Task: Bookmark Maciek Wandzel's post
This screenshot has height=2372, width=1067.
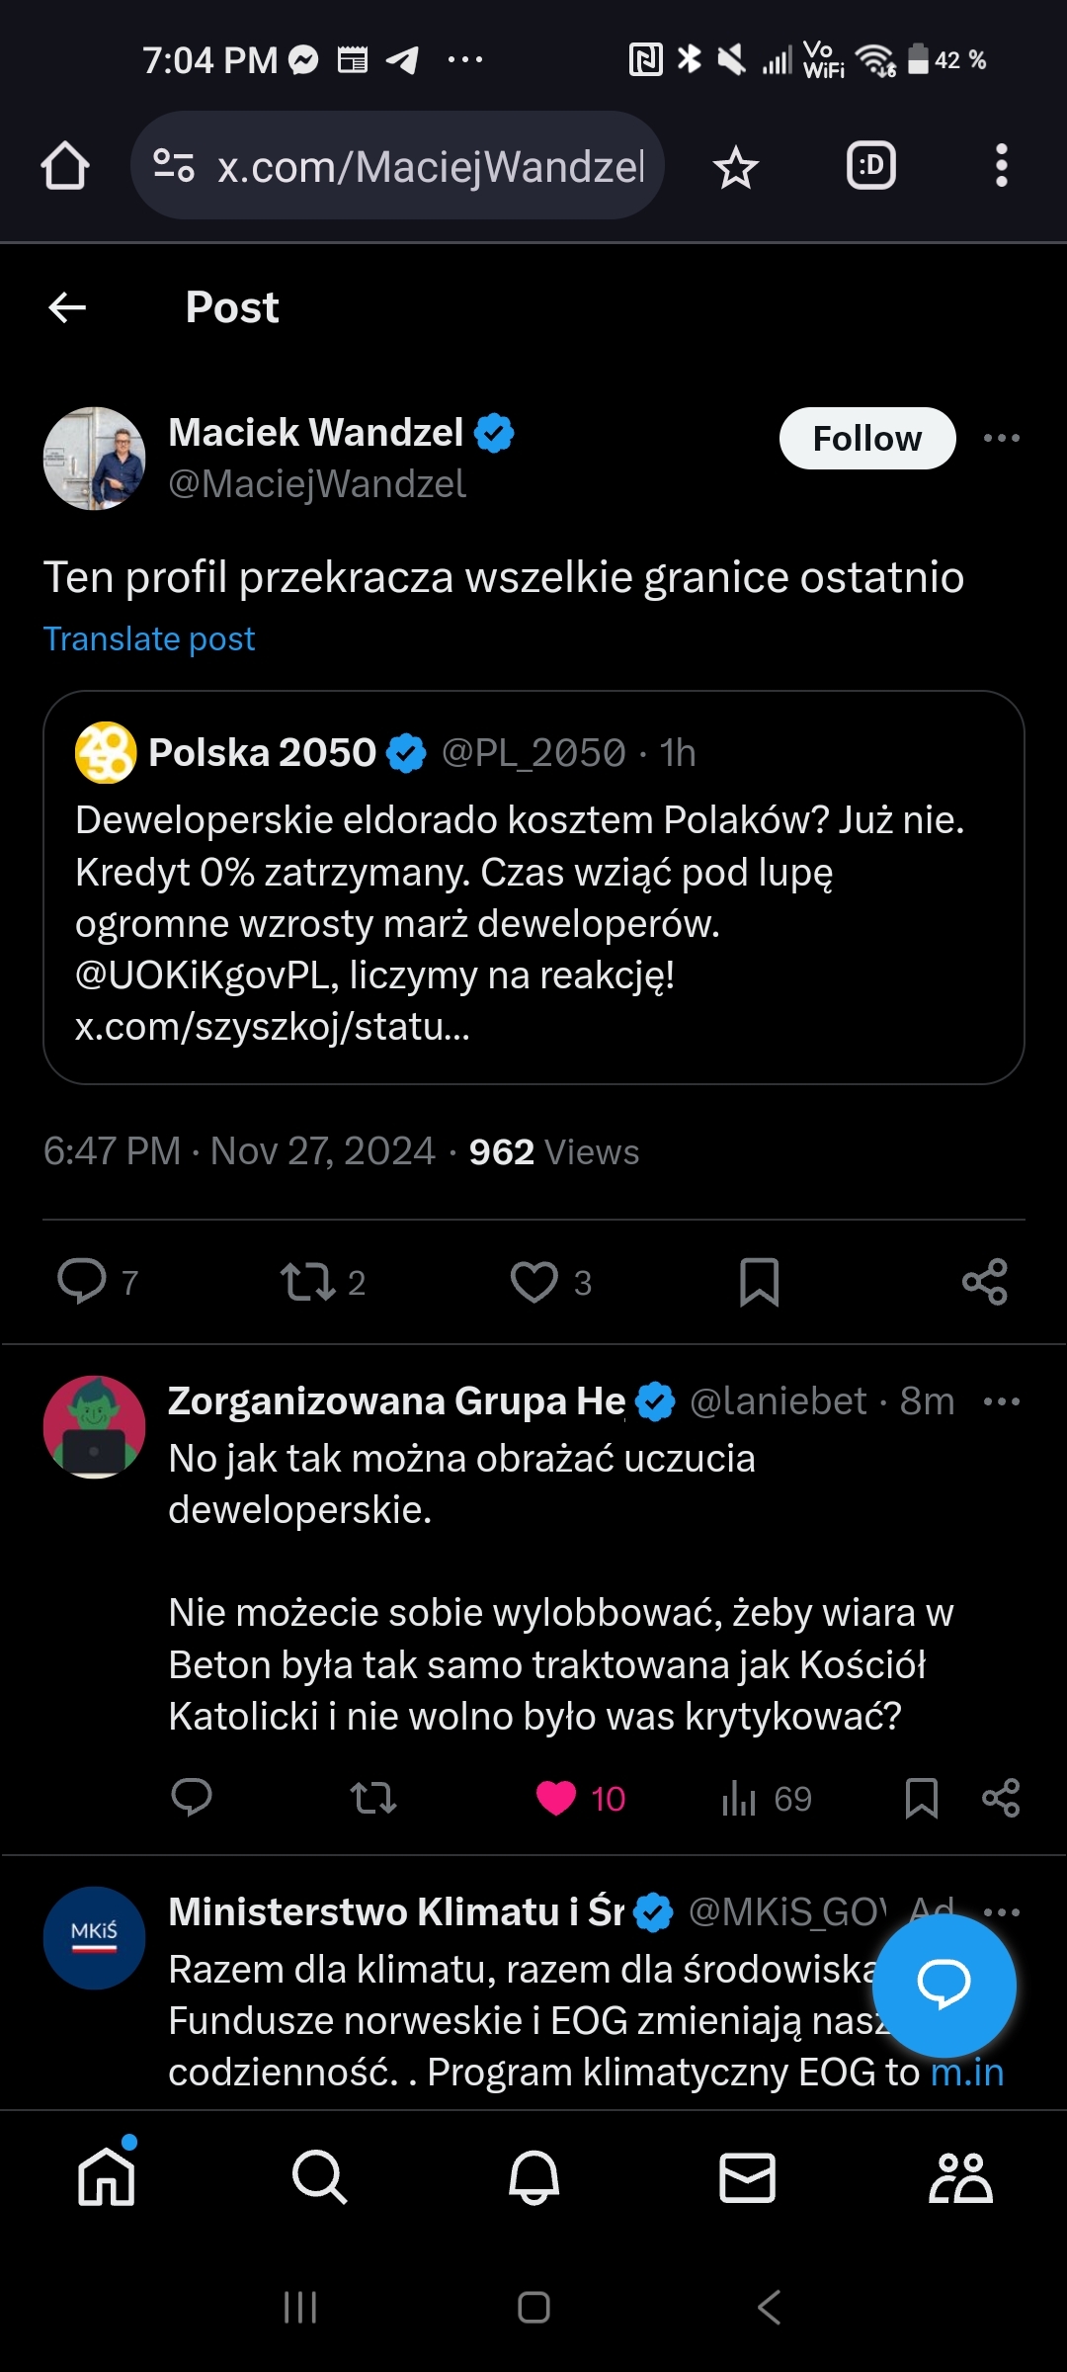Action: pyautogui.click(x=759, y=1282)
